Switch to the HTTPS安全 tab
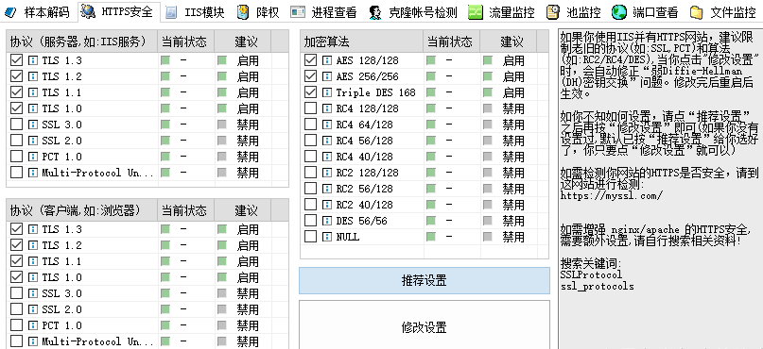763x349 pixels. pyautogui.click(x=118, y=11)
